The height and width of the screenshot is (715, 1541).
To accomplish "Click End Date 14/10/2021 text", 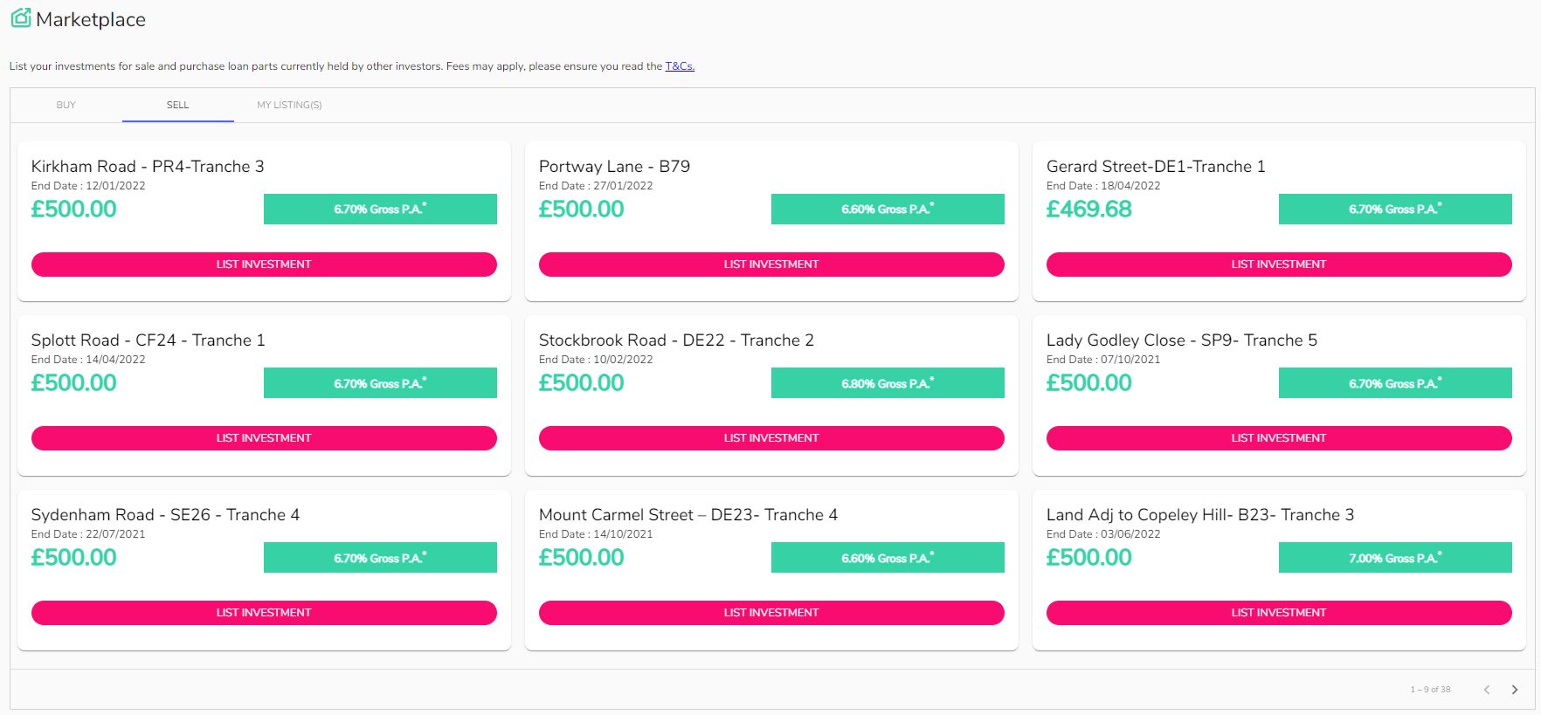I will point(596,534).
